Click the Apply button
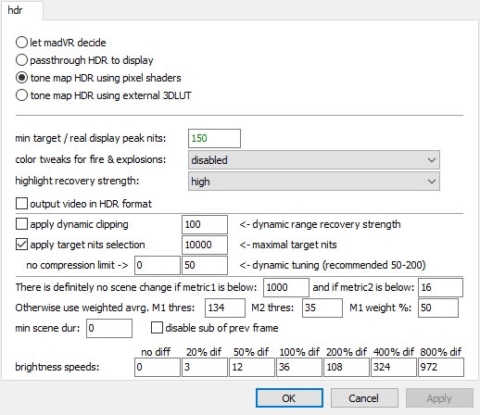Image resolution: width=480 pixels, height=415 pixels. (439, 398)
